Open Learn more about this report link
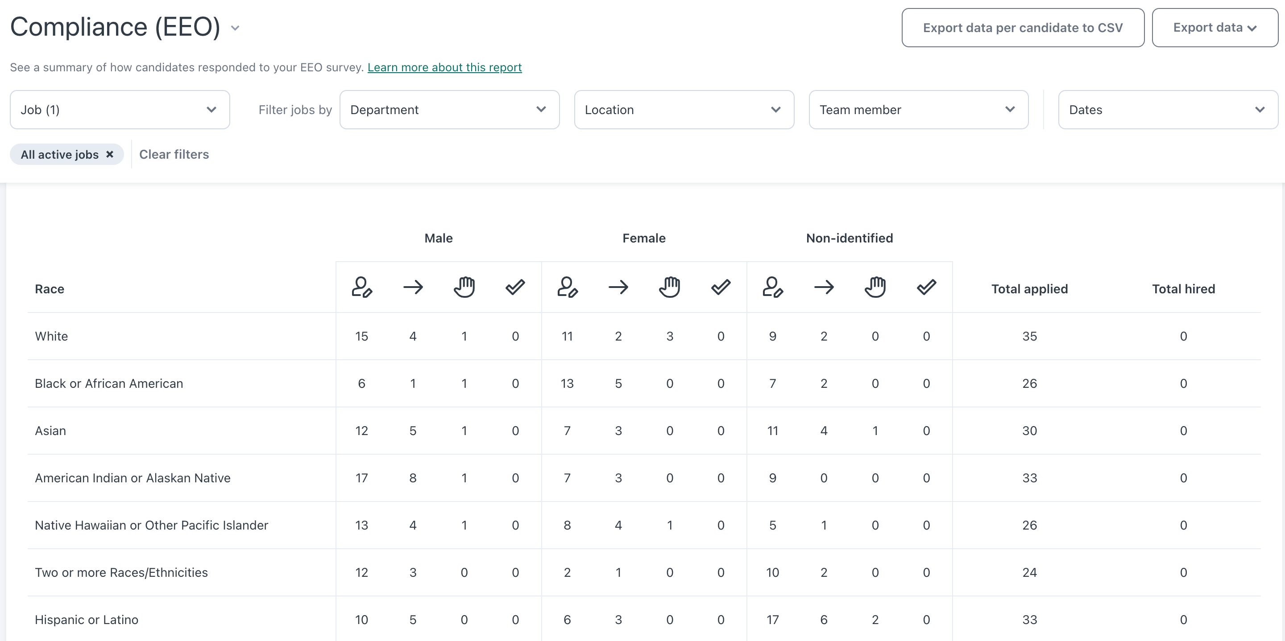Image resolution: width=1285 pixels, height=641 pixels. tap(444, 67)
